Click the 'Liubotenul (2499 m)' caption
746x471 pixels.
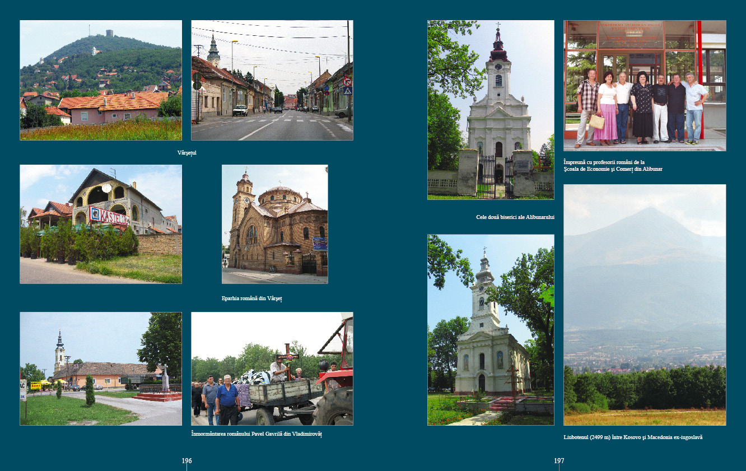[x=633, y=437]
